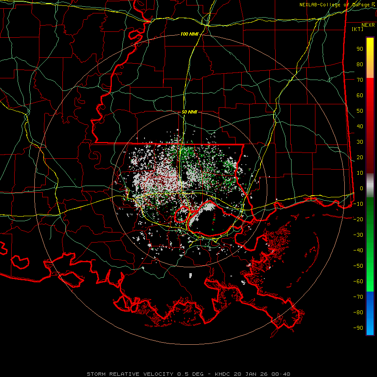The height and width of the screenshot is (377, 377).
Task: Click the -50 value on the velocity scale
Action: (x=358, y=266)
